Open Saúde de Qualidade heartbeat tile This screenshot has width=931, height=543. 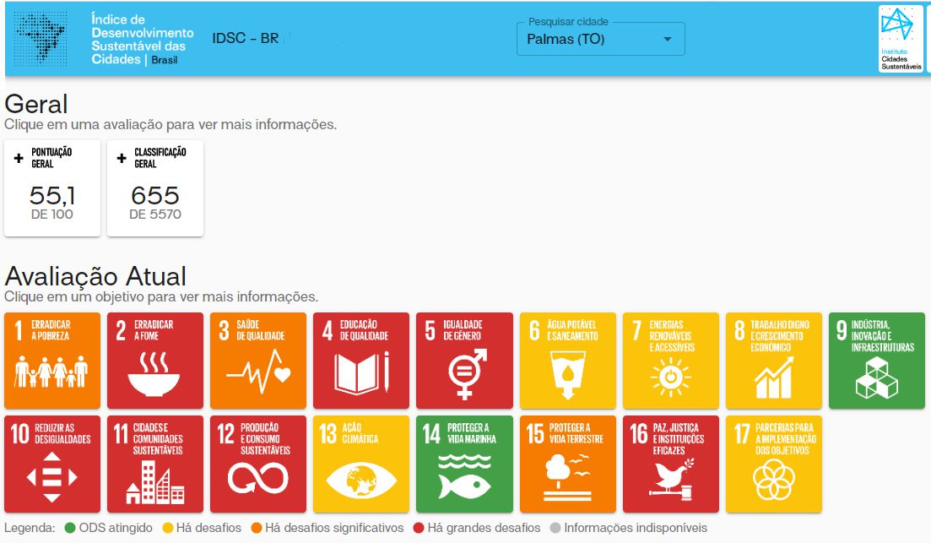tap(258, 361)
